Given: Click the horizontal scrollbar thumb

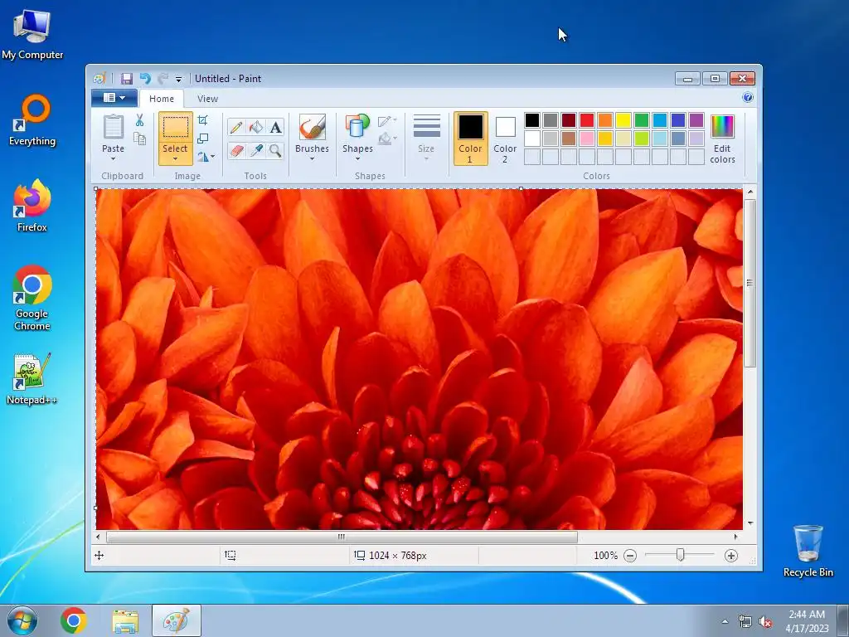Looking at the screenshot, I should click(x=342, y=537).
